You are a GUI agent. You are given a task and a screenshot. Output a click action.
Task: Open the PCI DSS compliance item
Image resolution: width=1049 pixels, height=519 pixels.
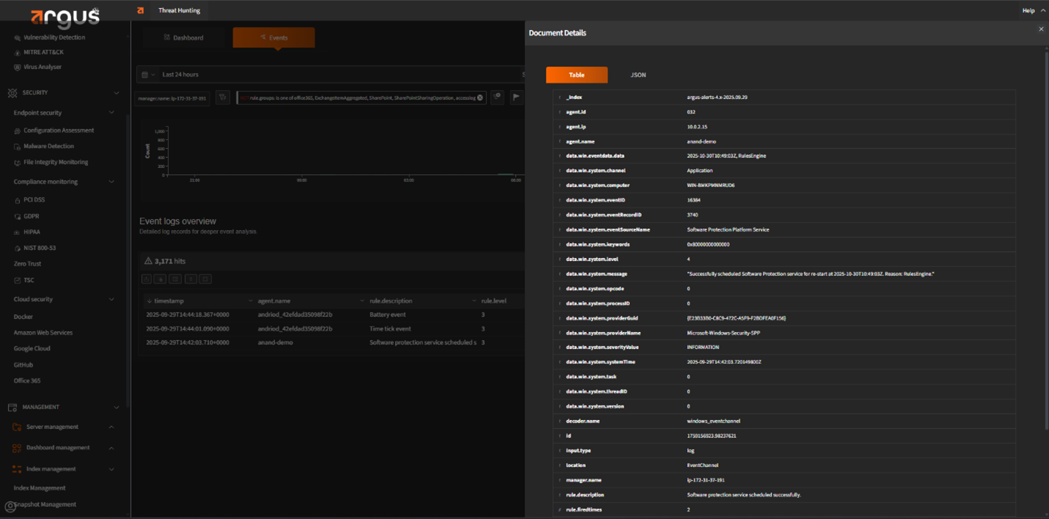tap(34, 199)
